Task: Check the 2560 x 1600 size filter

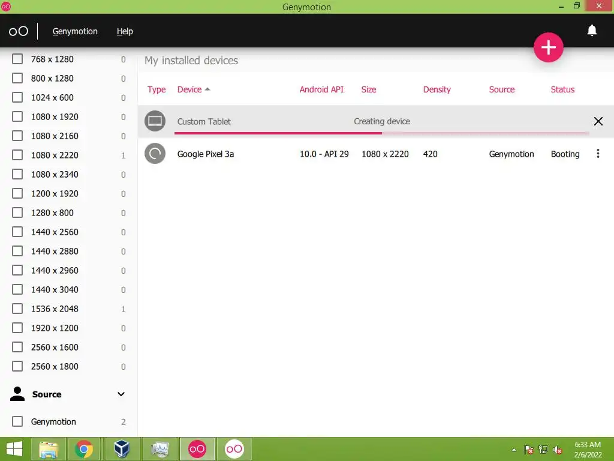Action: [x=17, y=347]
